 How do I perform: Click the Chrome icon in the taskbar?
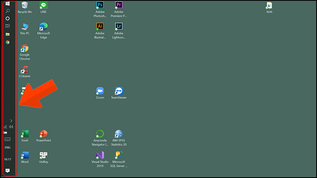coord(8,42)
